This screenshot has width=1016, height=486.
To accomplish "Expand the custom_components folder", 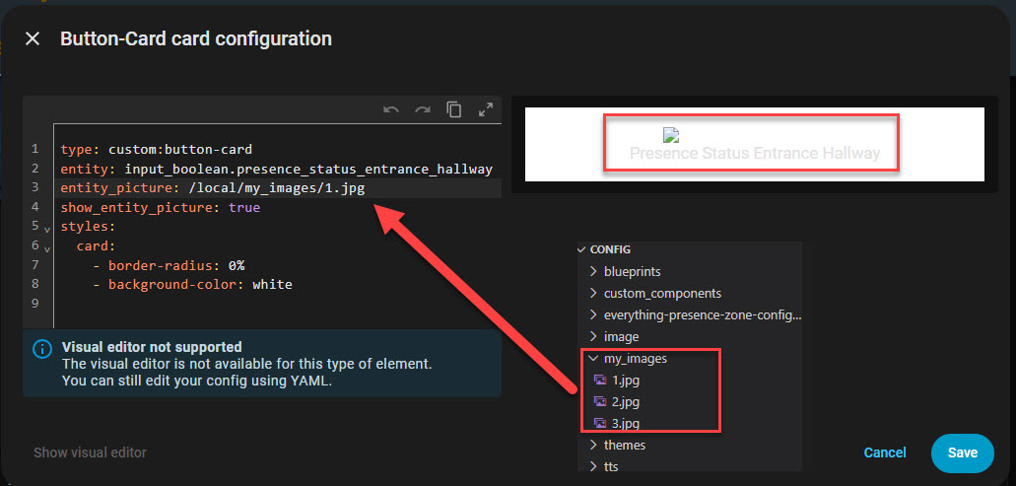I will pyautogui.click(x=593, y=293).
